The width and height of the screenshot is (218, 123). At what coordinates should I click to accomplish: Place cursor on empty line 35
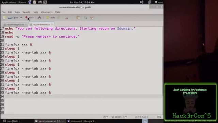(83, 100)
